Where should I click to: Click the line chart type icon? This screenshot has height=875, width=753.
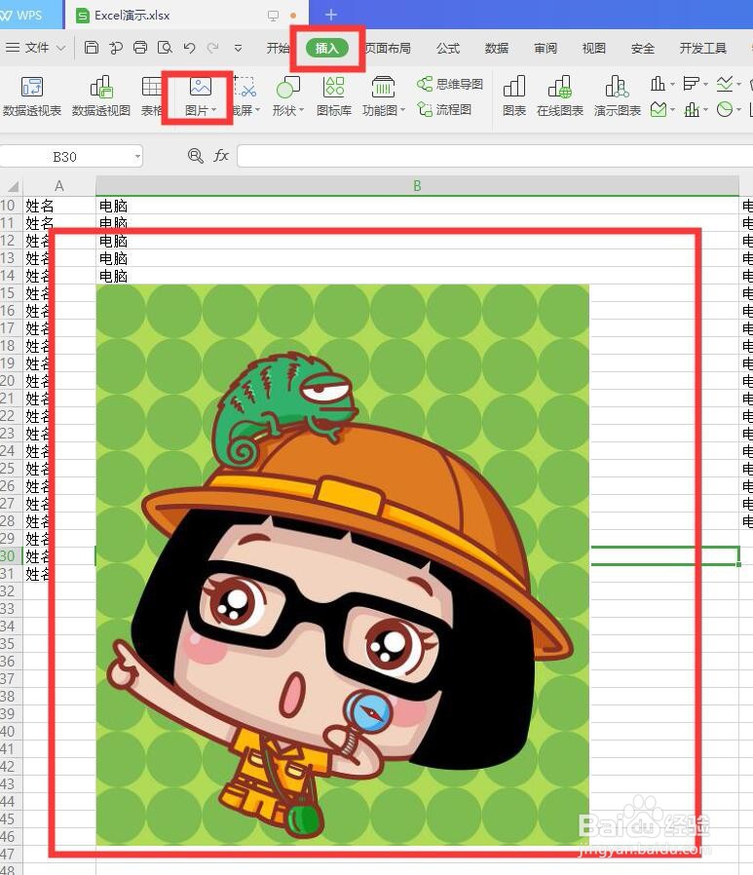point(725,84)
